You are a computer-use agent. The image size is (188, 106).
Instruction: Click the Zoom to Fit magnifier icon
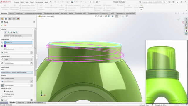[96, 16]
